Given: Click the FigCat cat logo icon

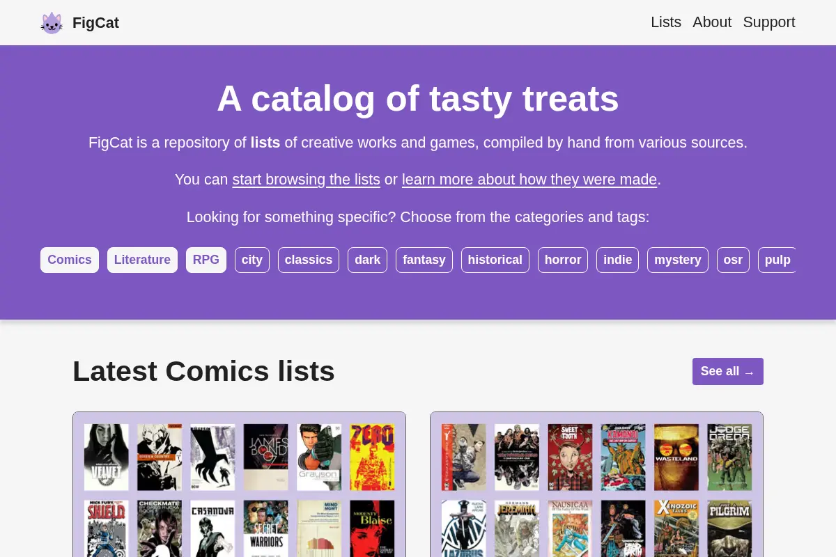Looking at the screenshot, I should pyautogui.click(x=52, y=23).
